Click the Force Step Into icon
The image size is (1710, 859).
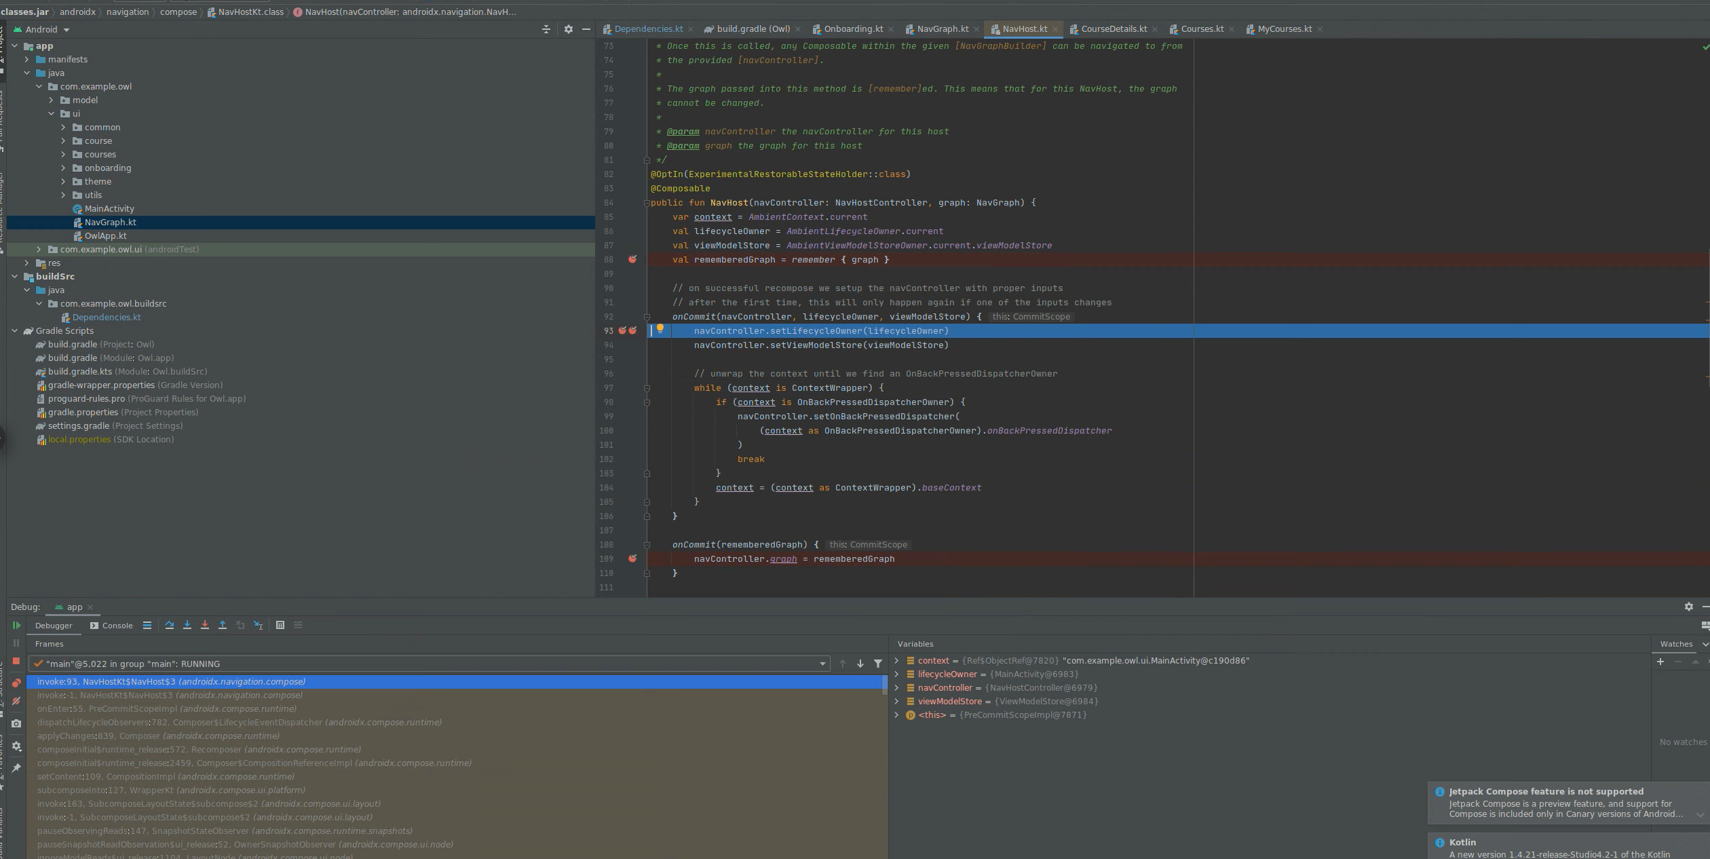[x=205, y=626]
